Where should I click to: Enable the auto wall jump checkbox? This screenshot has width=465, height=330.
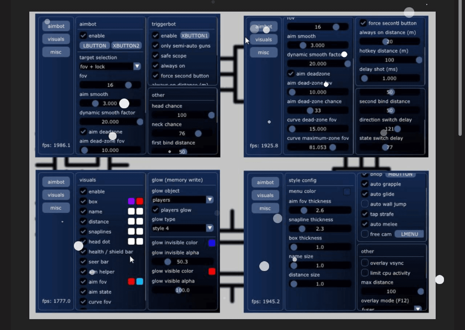click(365, 204)
